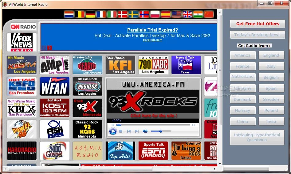
Task: Play Power 96 station
Action: click(x=22, y=129)
